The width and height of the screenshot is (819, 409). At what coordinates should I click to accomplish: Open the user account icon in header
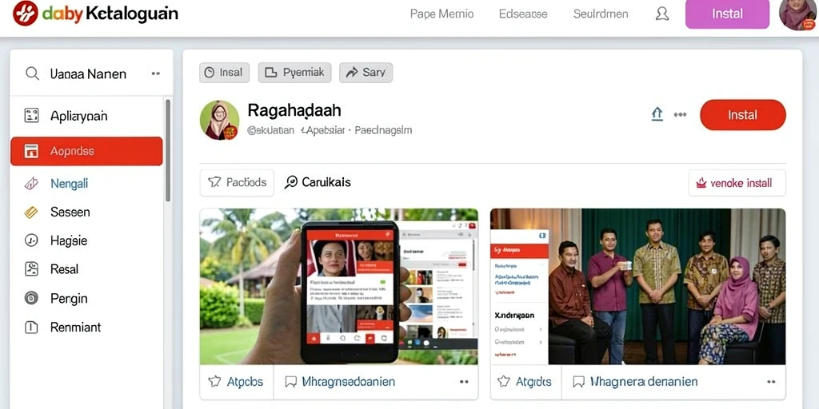(x=661, y=14)
